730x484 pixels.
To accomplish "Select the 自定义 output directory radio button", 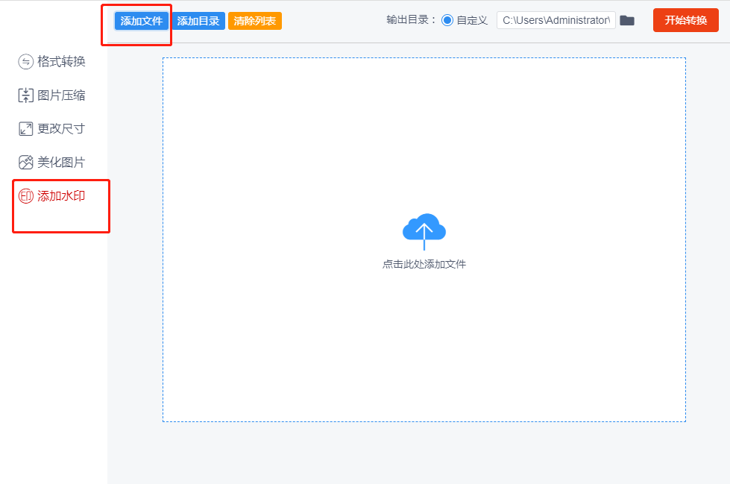I will tap(447, 20).
